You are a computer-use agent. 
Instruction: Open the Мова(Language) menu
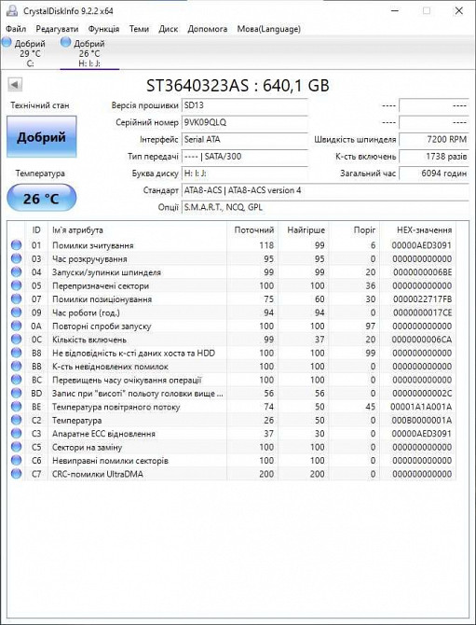268,29
